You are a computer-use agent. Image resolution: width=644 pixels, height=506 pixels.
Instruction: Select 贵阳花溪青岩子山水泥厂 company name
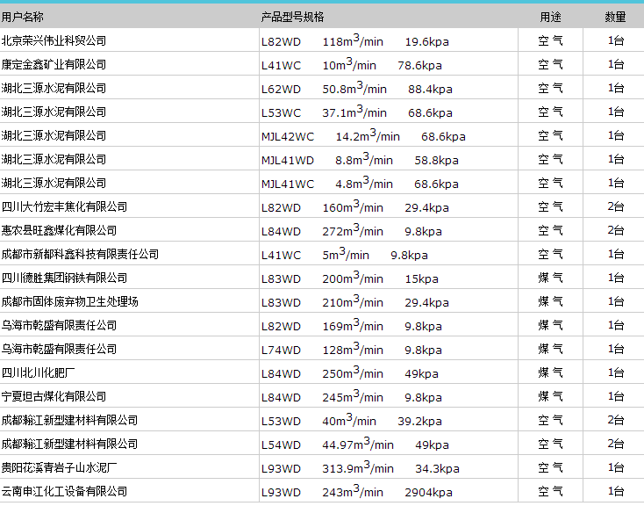click(59, 467)
